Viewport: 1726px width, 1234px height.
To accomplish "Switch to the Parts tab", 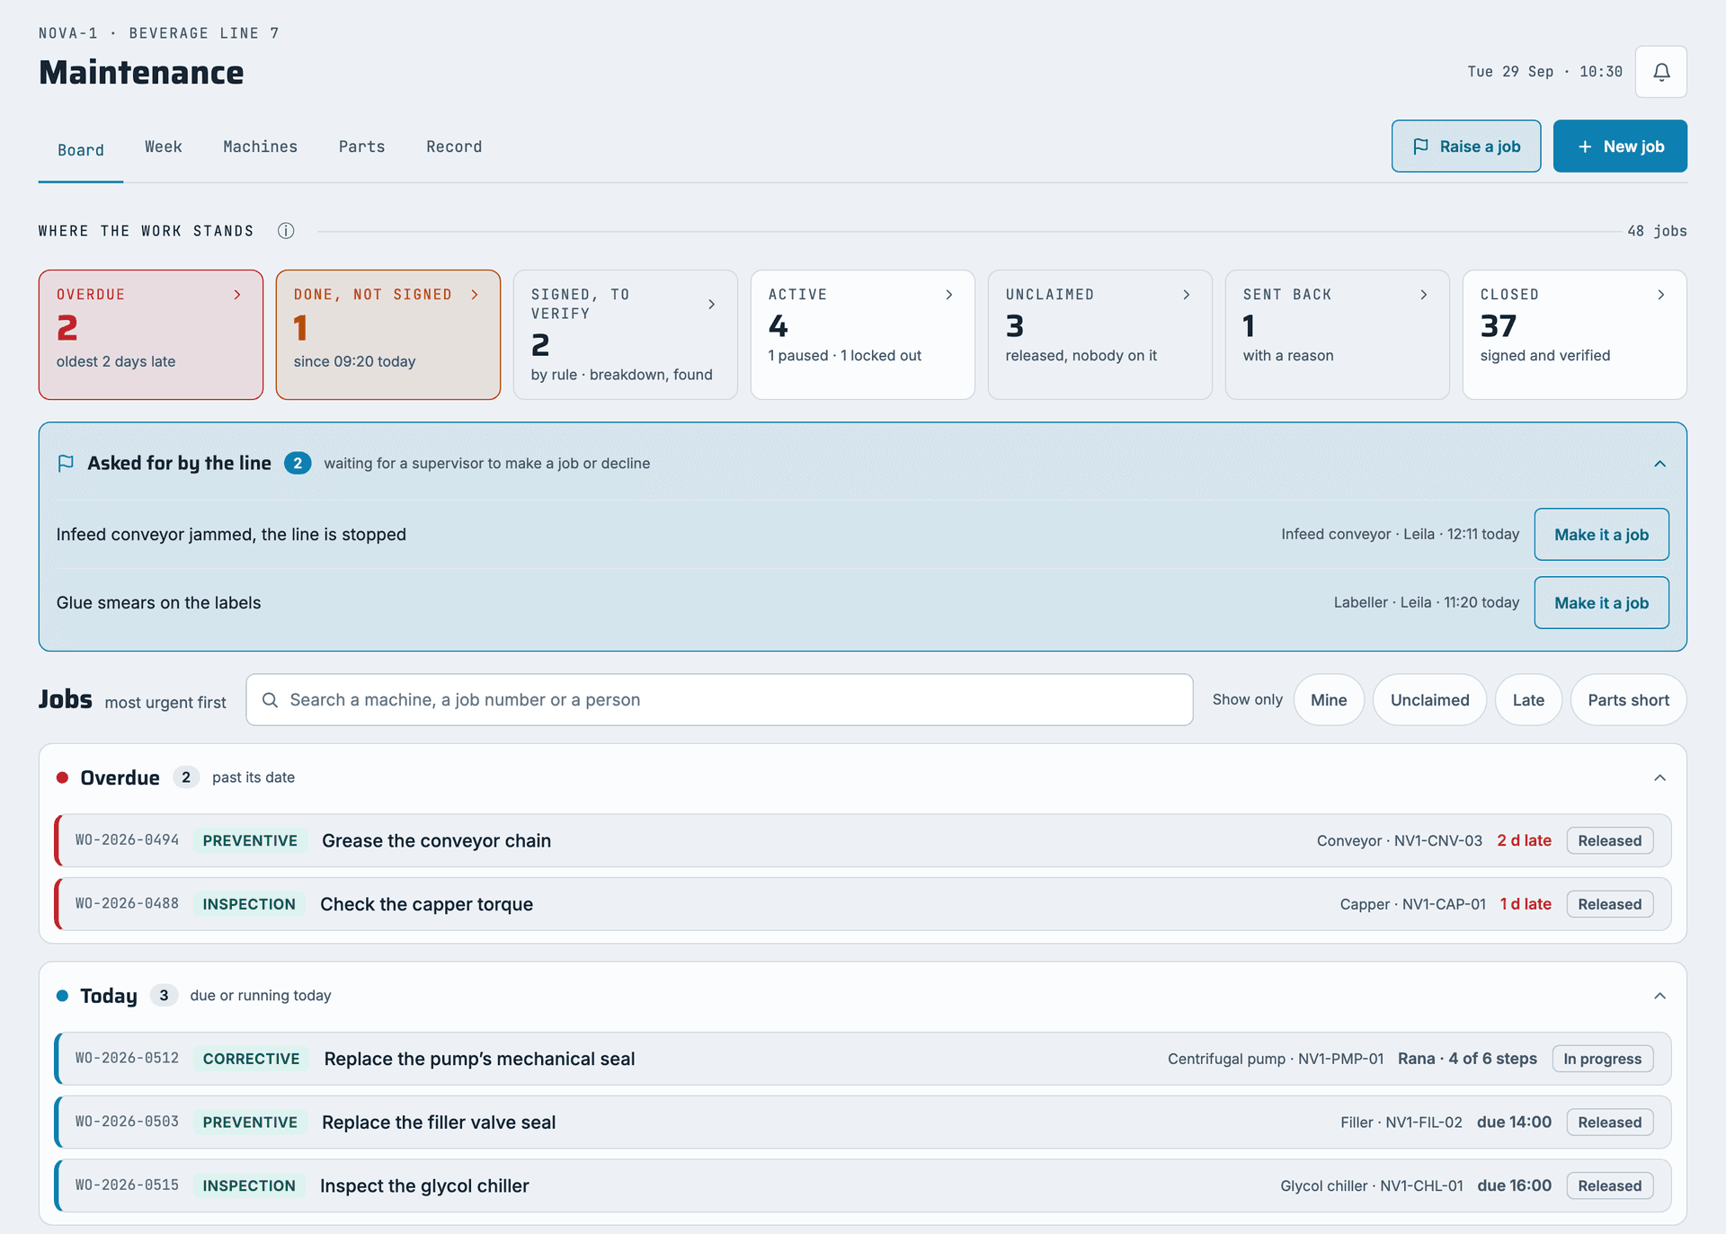I will (362, 146).
